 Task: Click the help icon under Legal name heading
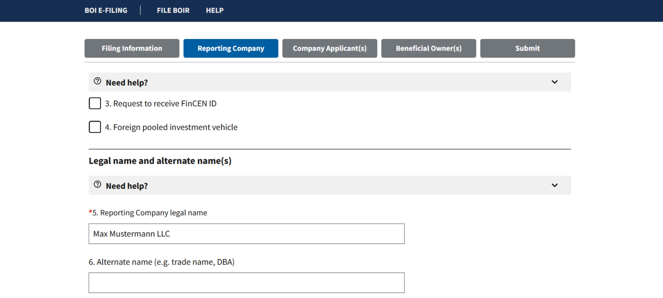pos(97,185)
